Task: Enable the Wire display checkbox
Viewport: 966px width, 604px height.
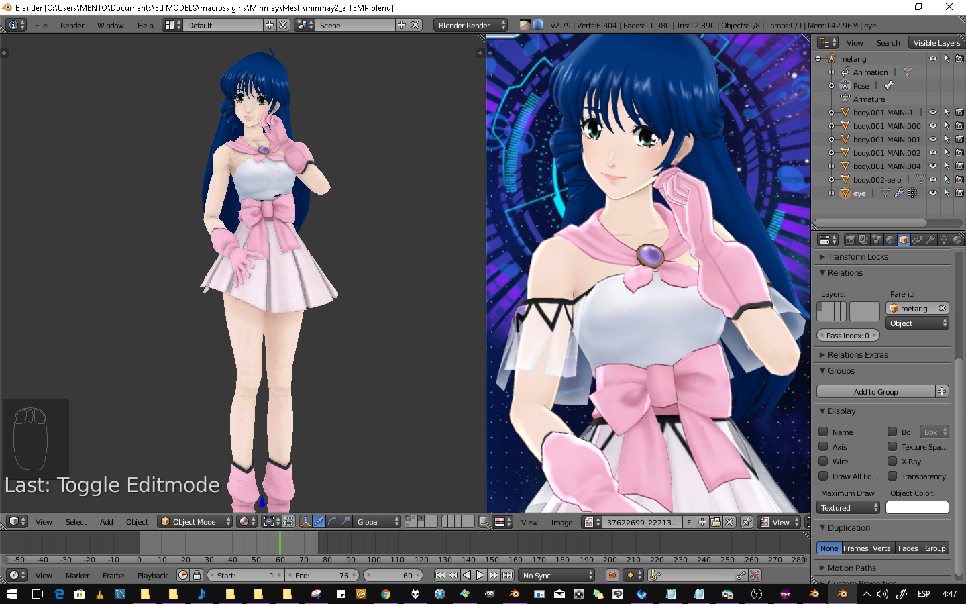Action: (x=823, y=461)
